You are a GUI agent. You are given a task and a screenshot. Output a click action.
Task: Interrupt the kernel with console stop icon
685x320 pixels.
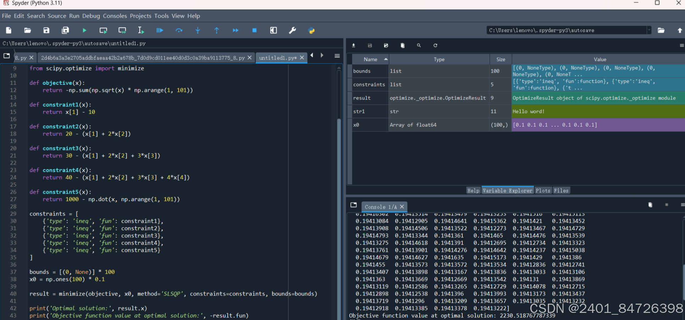click(667, 205)
